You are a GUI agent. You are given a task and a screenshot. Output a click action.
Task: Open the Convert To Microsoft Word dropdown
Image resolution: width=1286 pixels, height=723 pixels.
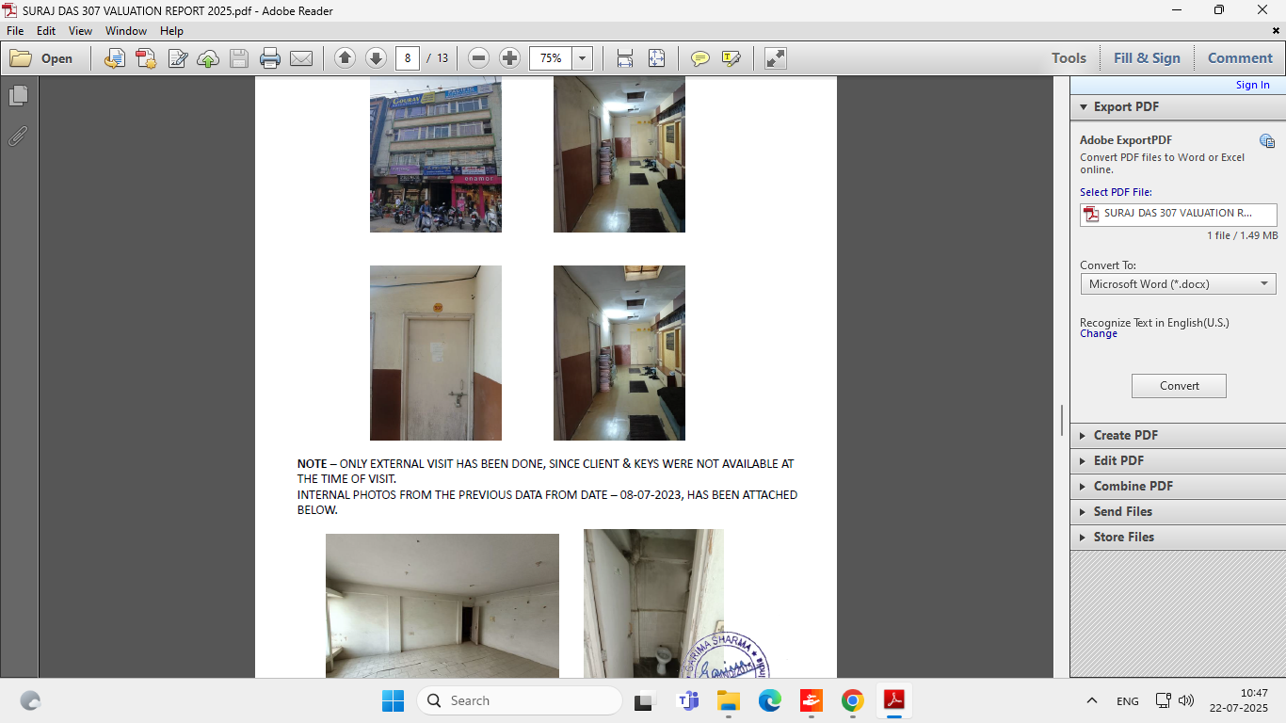[1178, 283]
